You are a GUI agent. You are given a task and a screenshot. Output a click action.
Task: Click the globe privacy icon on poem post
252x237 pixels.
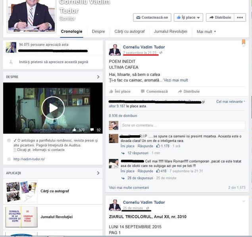(161, 52)
